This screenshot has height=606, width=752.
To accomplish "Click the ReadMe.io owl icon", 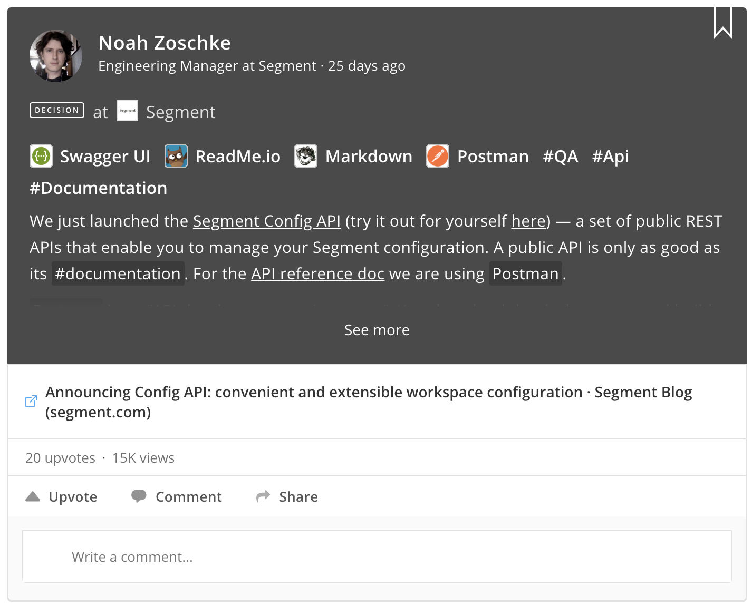I will pyautogui.click(x=176, y=156).
